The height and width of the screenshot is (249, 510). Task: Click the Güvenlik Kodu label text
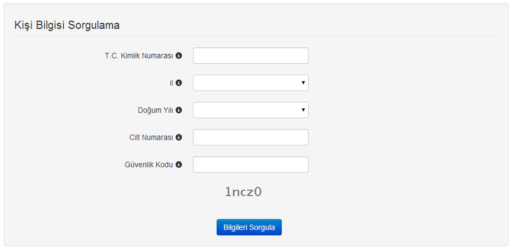(148, 164)
